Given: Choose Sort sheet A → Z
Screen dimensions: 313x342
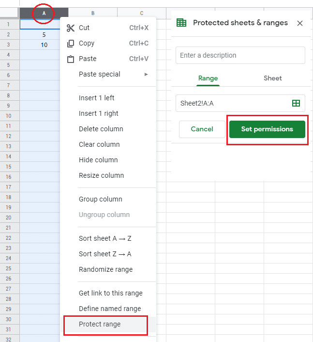Looking at the screenshot, I should point(105,238).
